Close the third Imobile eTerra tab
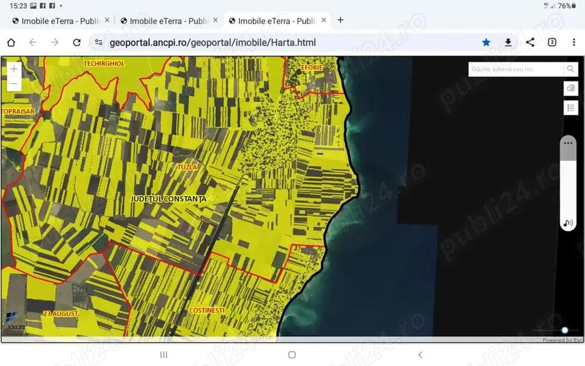This screenshot has height=366, width=585. tap(324, 20)
